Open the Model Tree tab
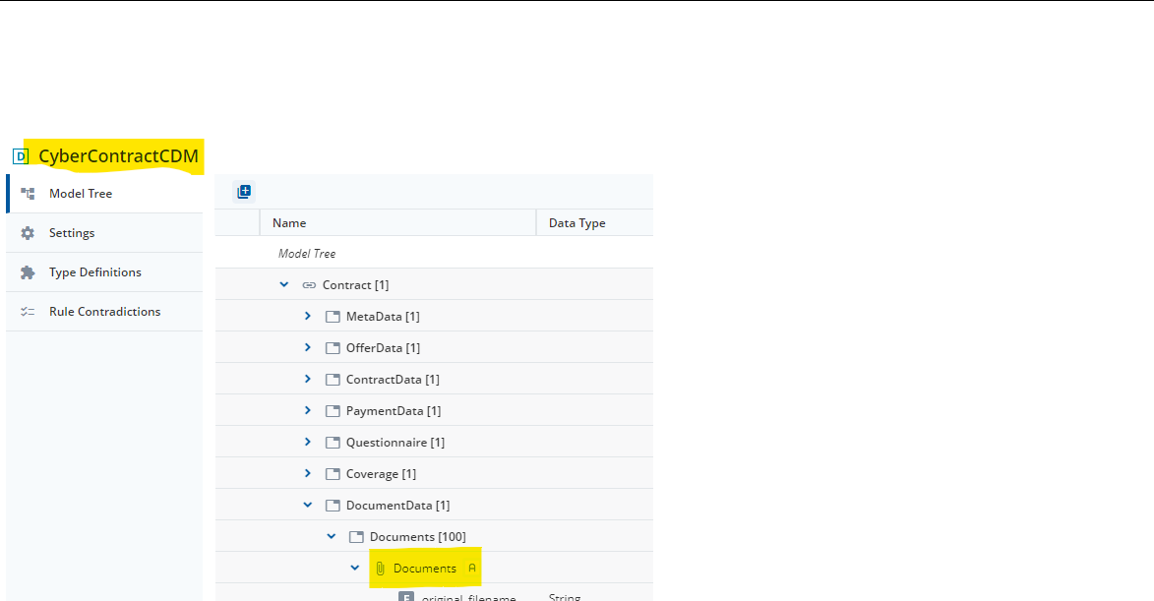1154x601 pixels. click(x=104, y=194)
